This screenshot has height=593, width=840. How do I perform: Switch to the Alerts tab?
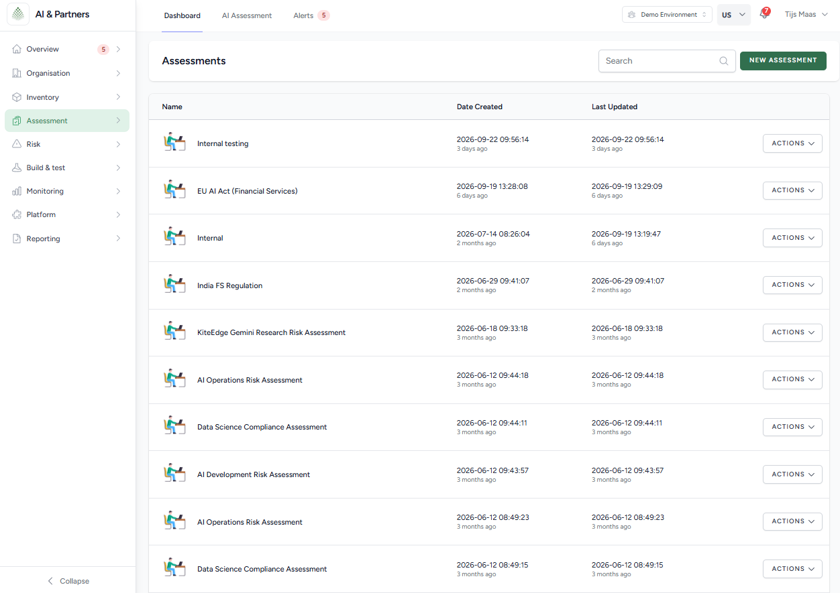pos(311,15)
